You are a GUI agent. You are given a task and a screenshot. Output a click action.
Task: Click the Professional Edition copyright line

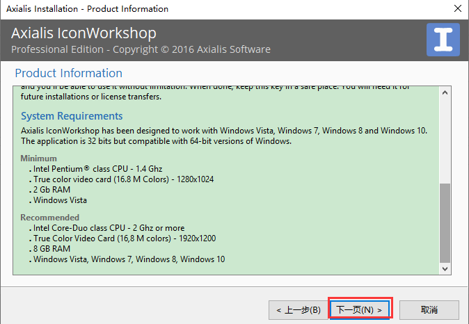[x=141, y=49]
